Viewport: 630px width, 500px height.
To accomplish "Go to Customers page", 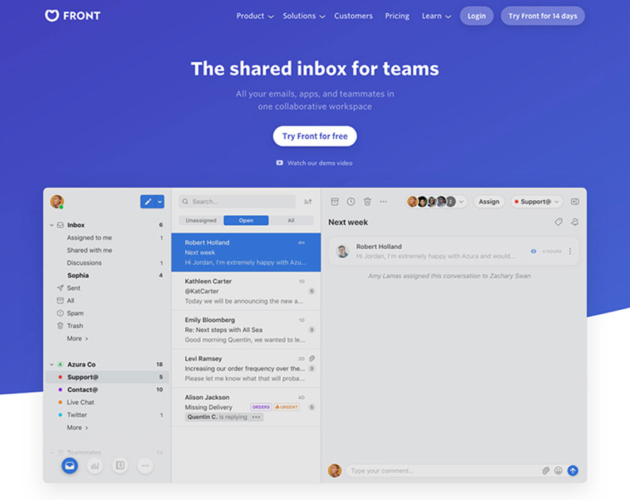I will click(353, 16).
